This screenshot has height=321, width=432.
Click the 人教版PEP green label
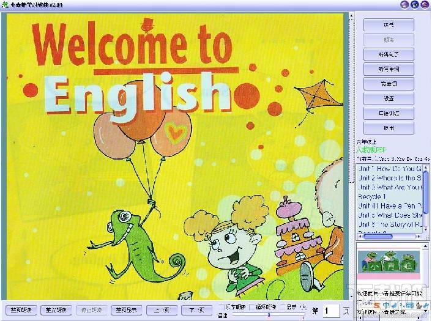tap(371, 150)
